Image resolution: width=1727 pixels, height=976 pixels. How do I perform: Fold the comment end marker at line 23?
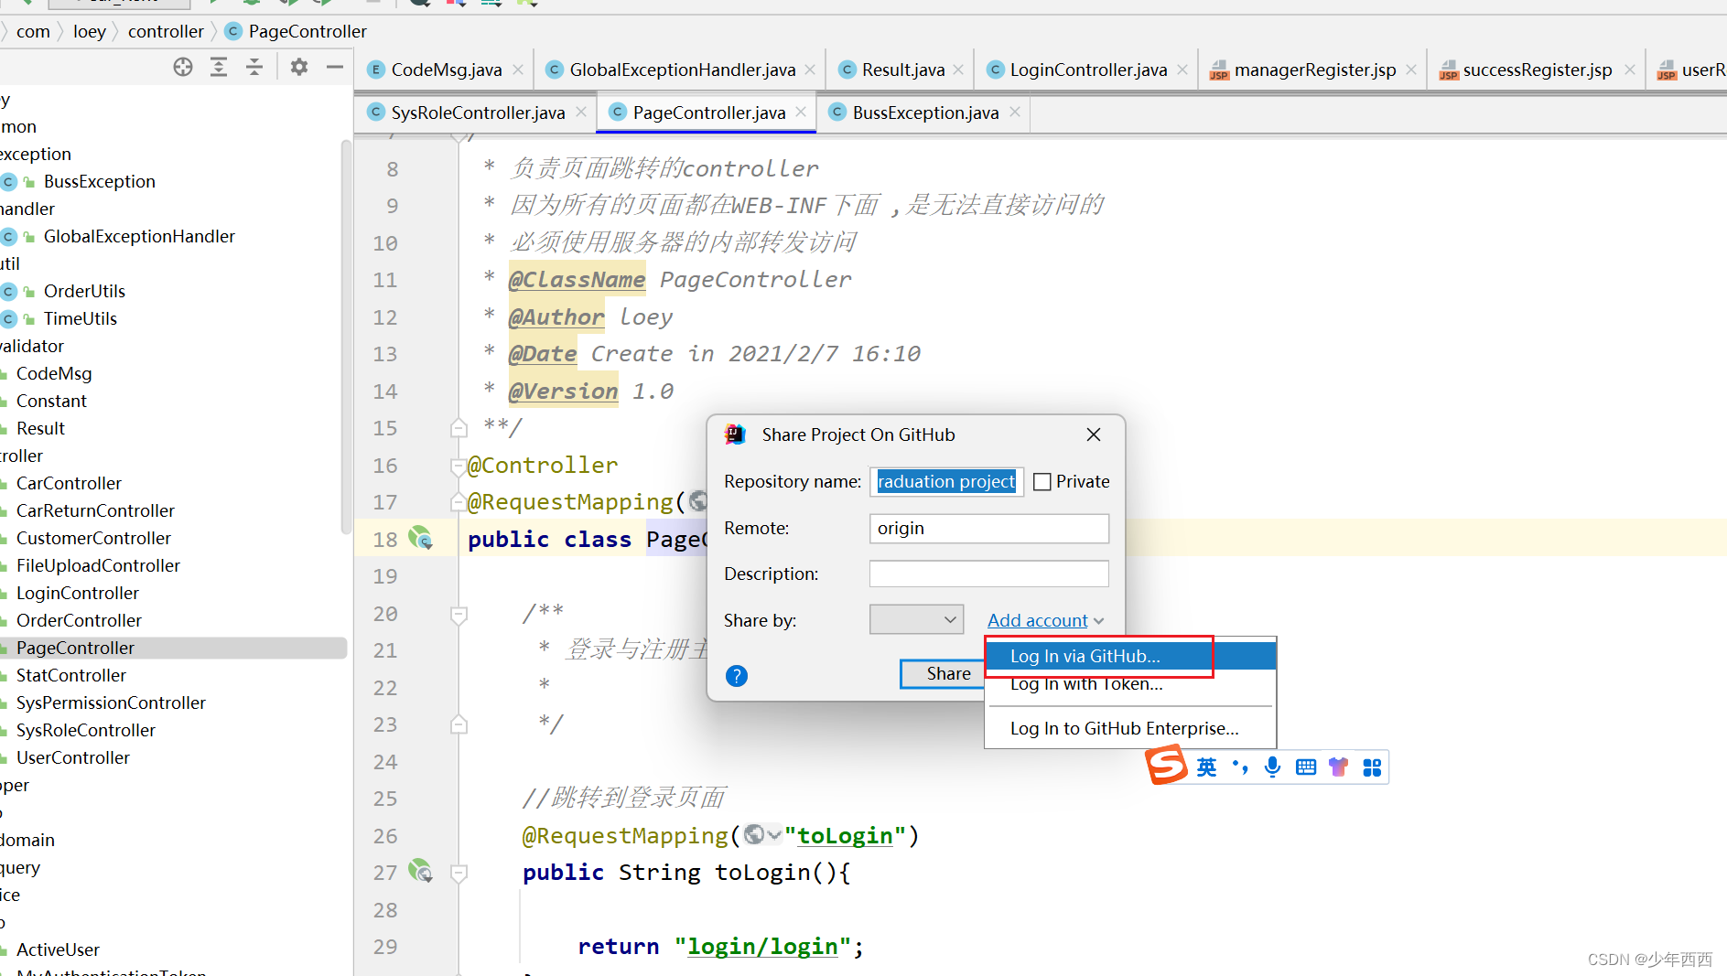[459, 724]
